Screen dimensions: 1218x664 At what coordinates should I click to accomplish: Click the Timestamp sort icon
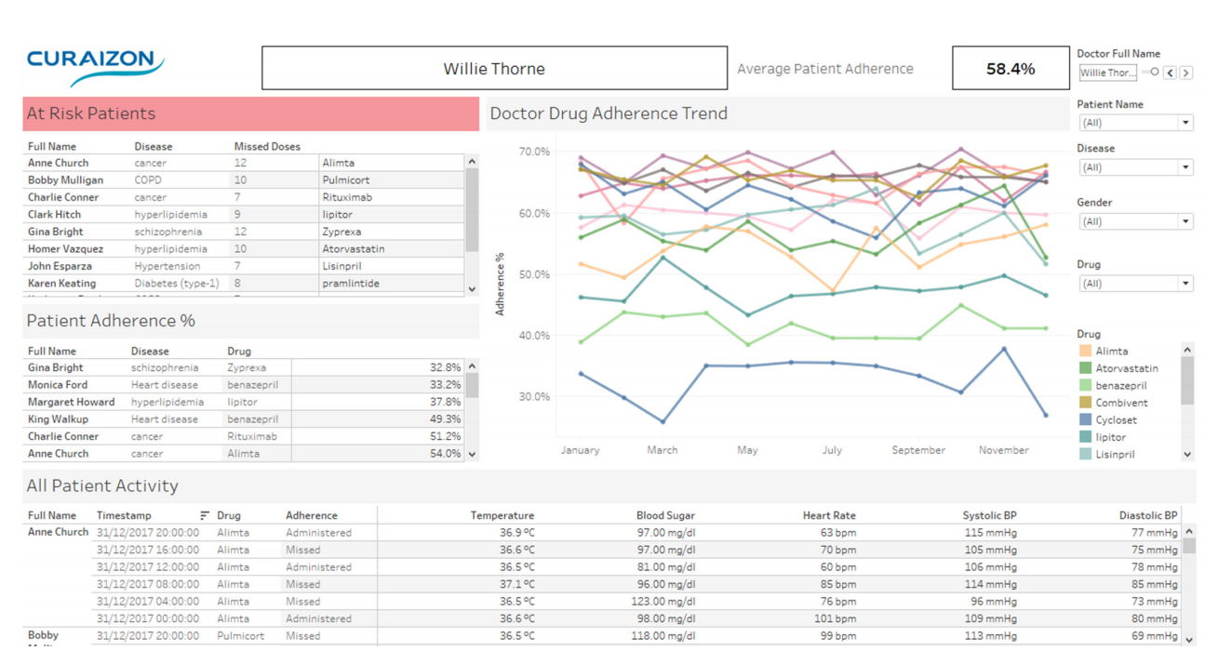pyautogui.click(x=205, y=515)
